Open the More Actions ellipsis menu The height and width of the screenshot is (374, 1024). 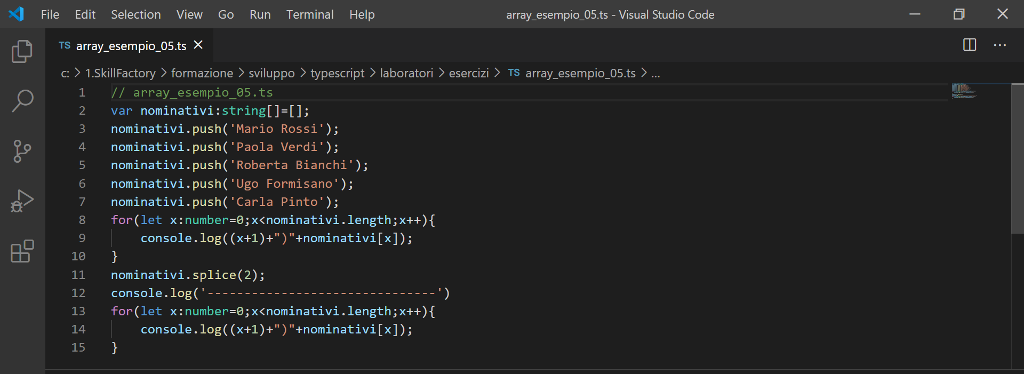point(999,45)
